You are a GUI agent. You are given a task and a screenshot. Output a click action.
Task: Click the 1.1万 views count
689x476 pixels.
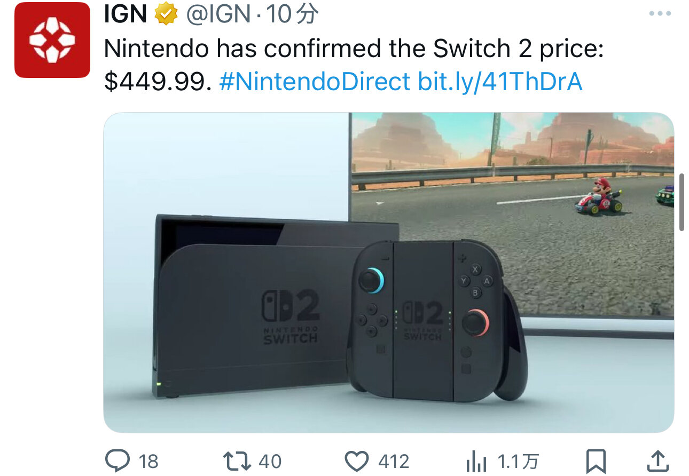pyautogui.click(x=518, y=461)
